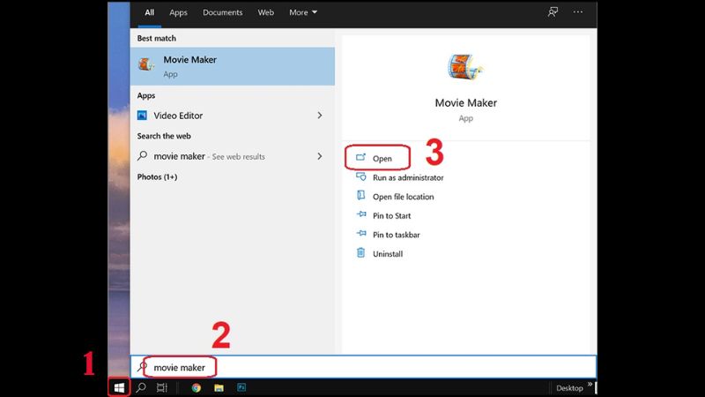
Task: Click the Open file location icon
Action: (x=360, y=195)
